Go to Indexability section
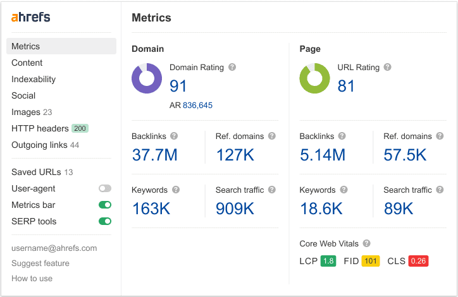 (34, 80)
